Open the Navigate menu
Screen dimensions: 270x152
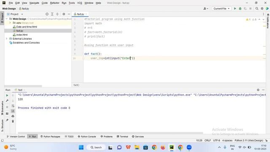tap(34, 3)
